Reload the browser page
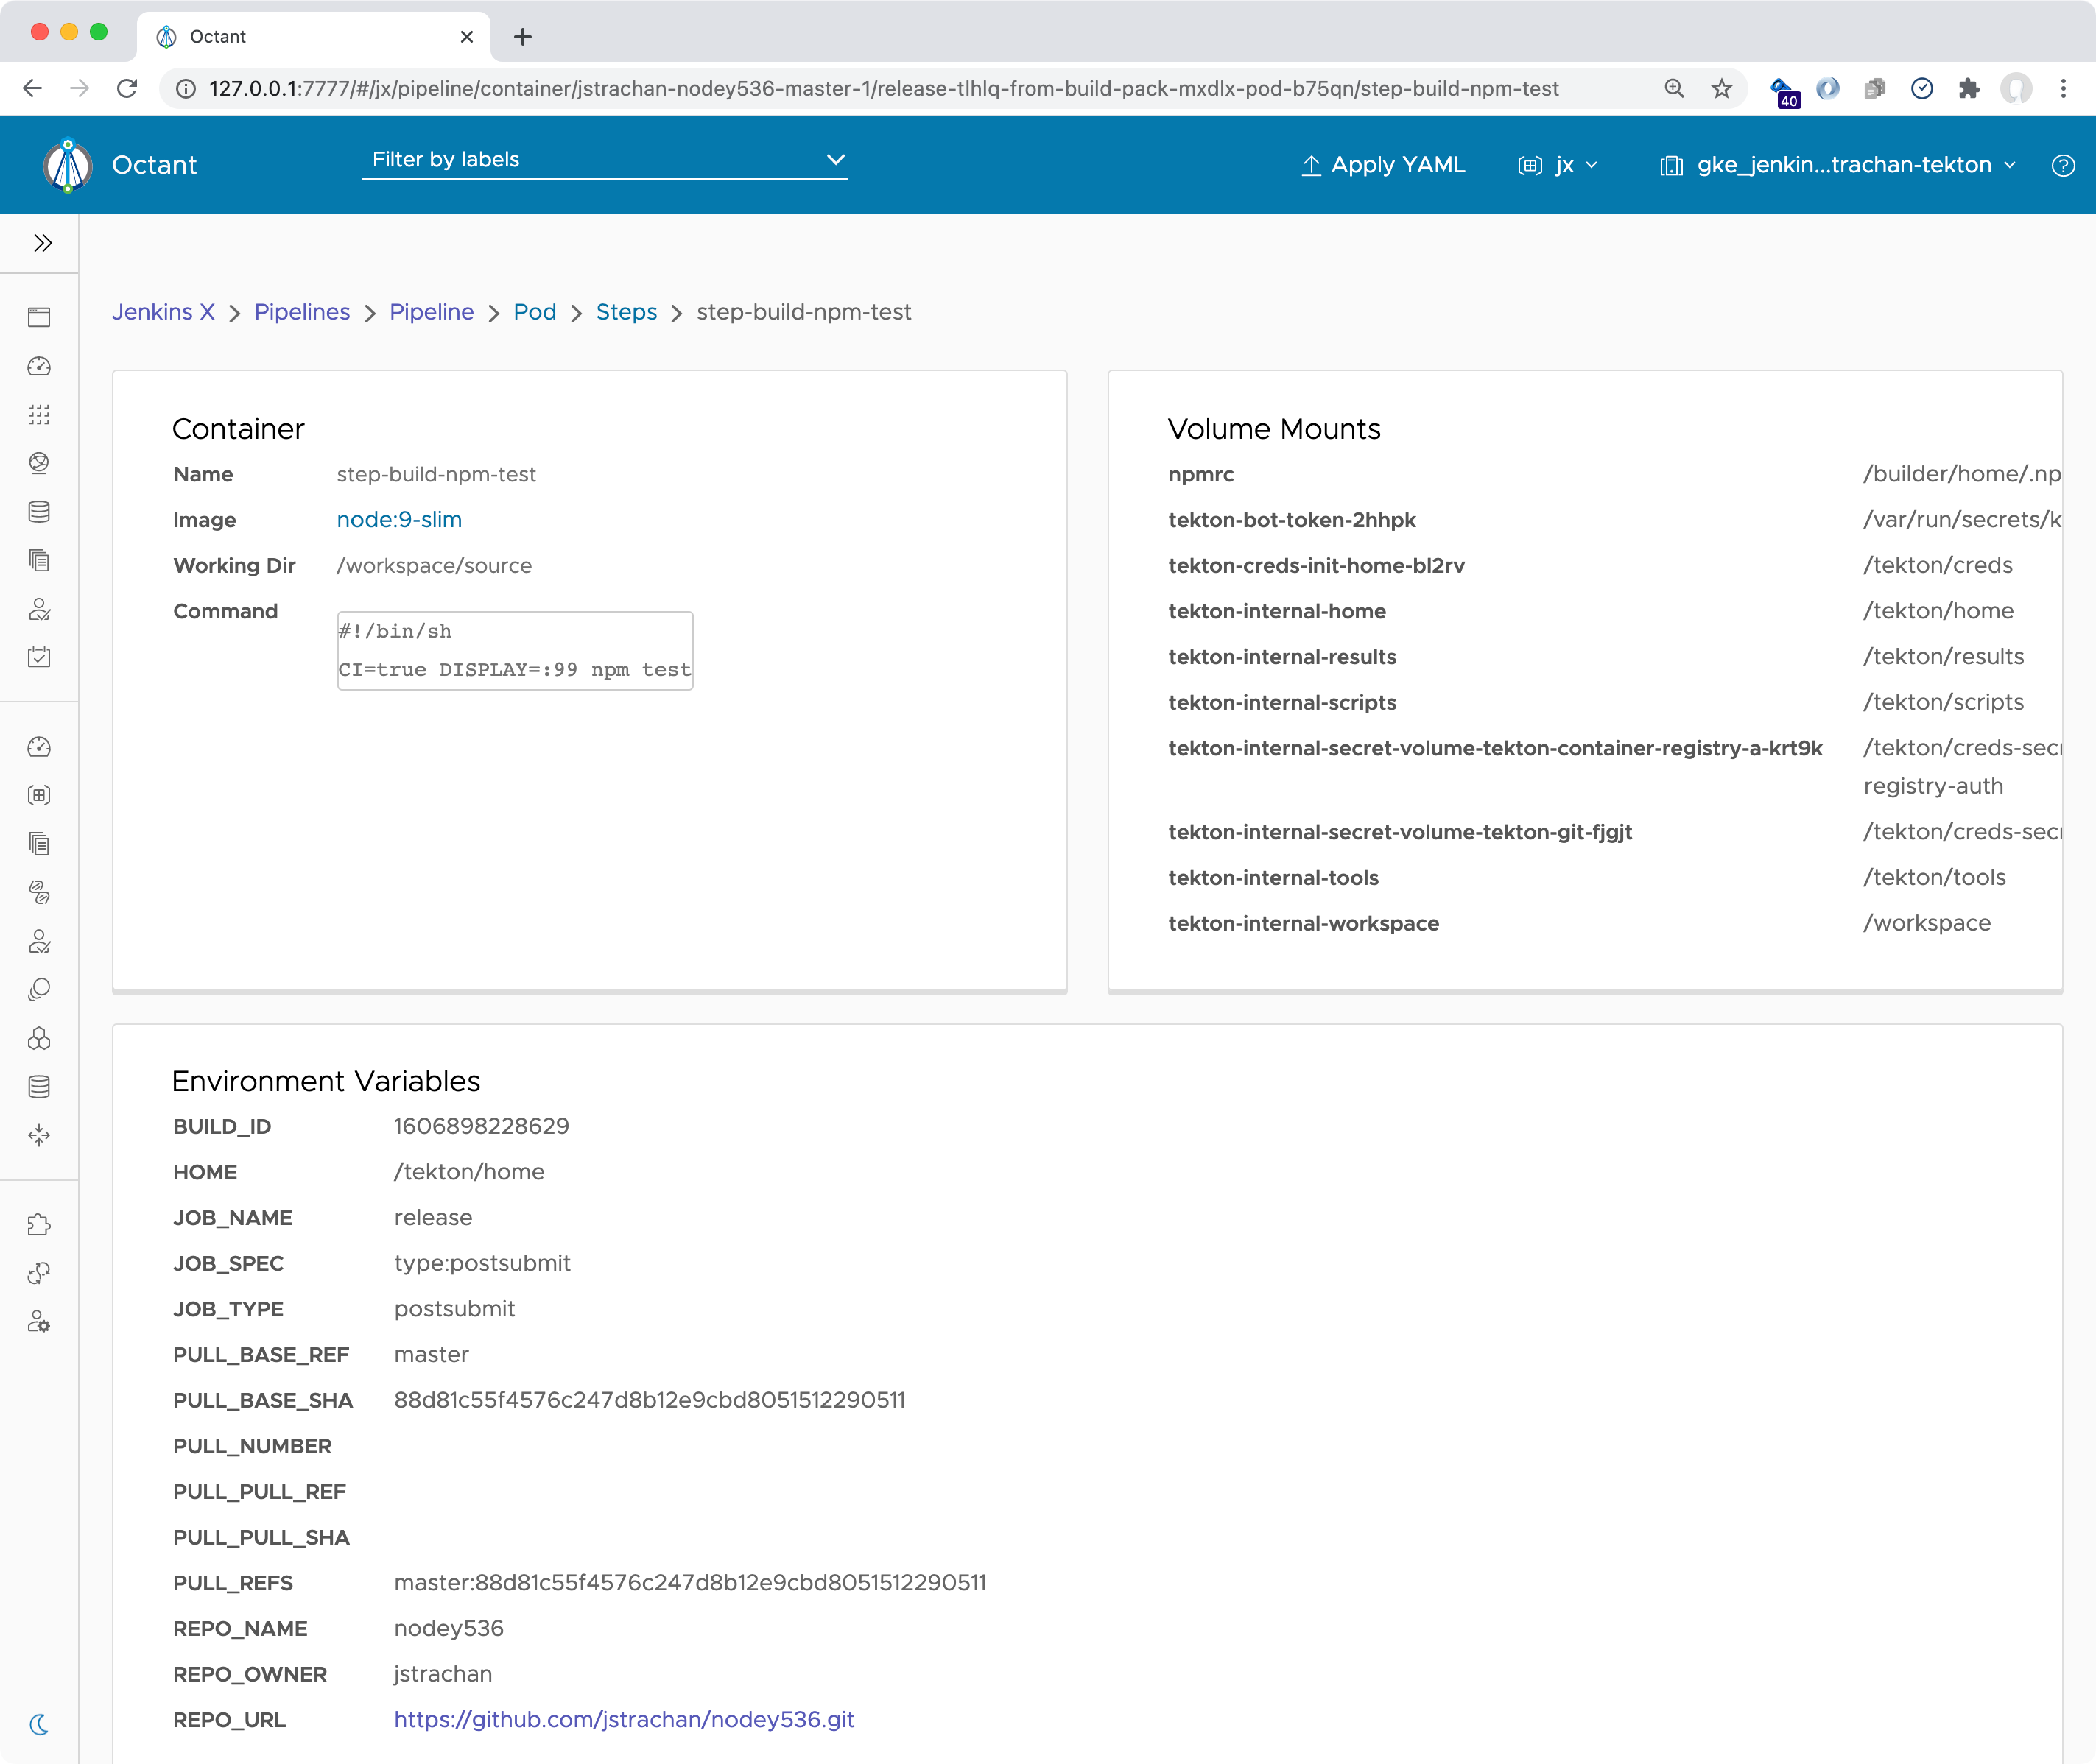 point(127,88)
